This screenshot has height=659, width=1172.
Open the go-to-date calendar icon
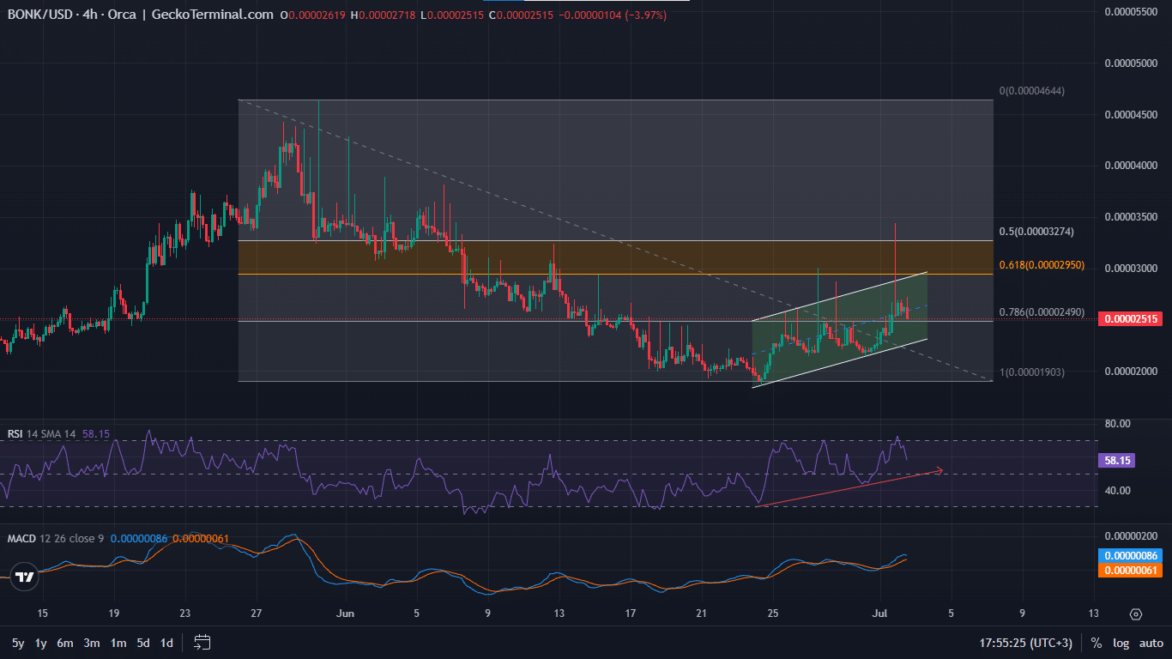click(x=202, y=642)
